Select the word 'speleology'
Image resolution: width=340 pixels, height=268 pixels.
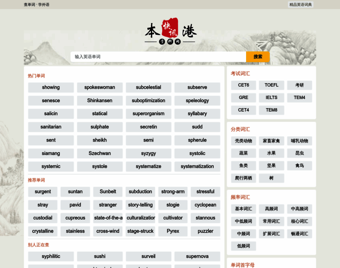(197, 100)
